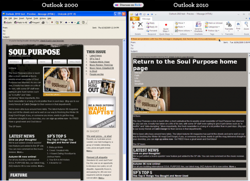Viewport: 250px width, 181px height.
Task: Open the Actions menu in Outlook 2000
Action: [x=42, y=18]
